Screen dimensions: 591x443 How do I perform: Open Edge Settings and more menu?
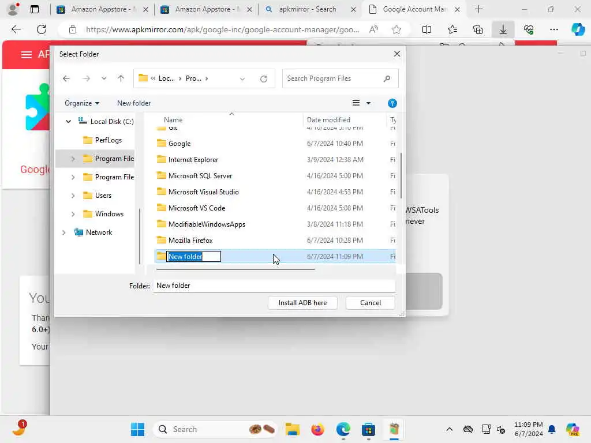pyautogui.click(x=554, y=29)
